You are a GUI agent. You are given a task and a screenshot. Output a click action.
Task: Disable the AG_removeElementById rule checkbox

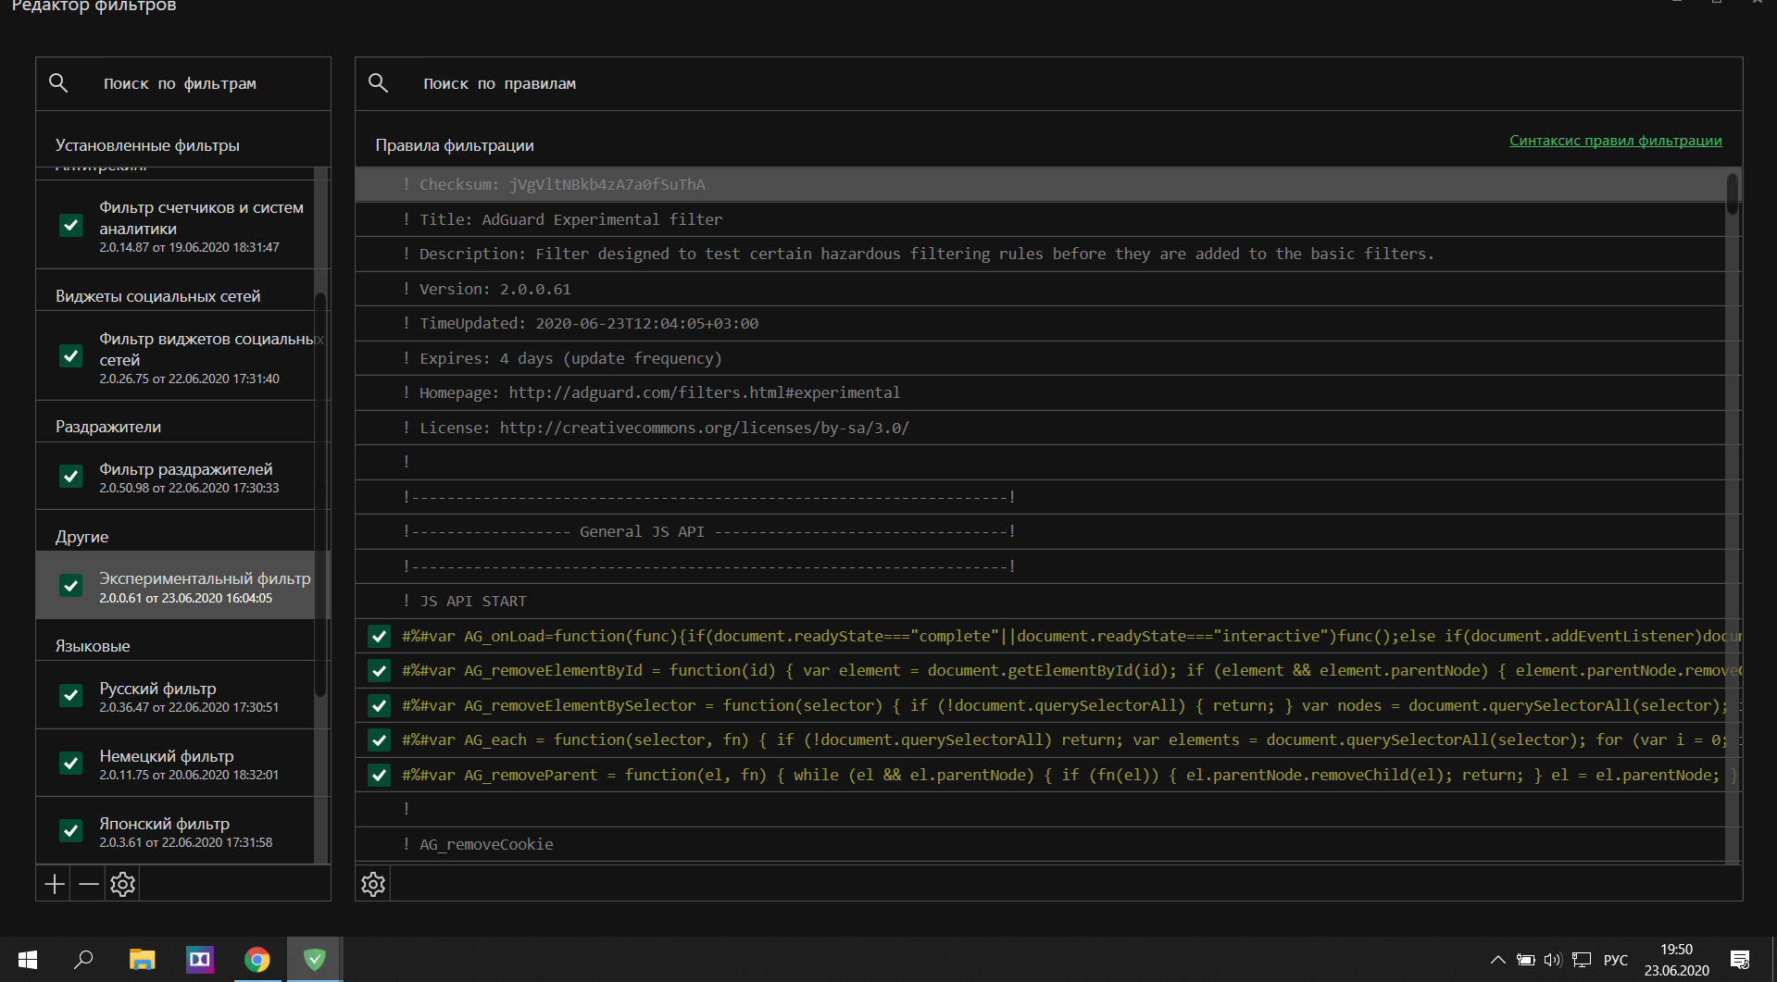tap(379, 671)
